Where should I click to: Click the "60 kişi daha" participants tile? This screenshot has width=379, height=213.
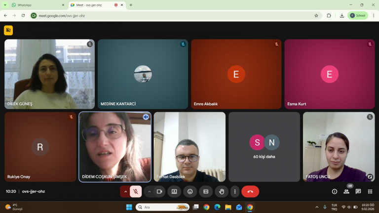[264, 147]
